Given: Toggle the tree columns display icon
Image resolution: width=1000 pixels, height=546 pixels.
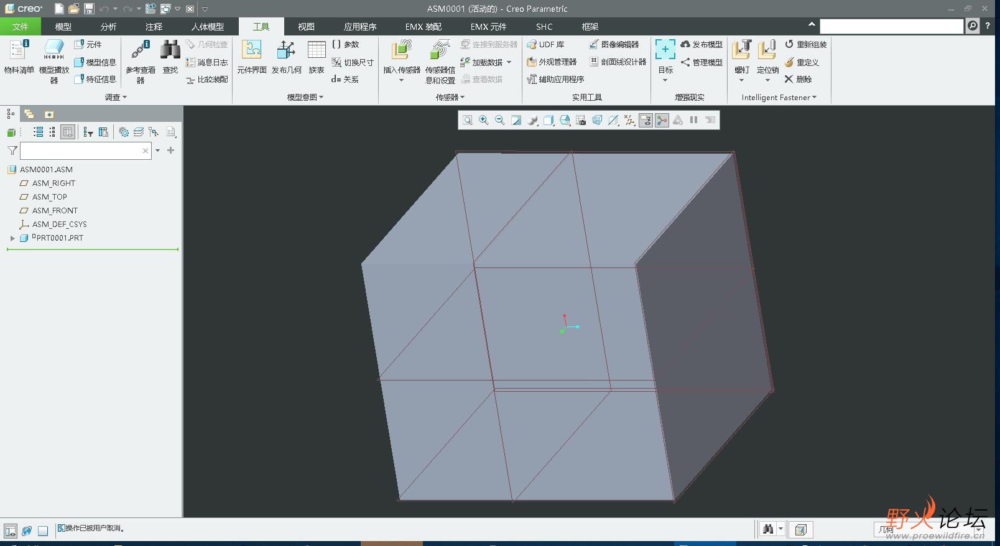Looking at the screenshot, I should pos(68,132).
